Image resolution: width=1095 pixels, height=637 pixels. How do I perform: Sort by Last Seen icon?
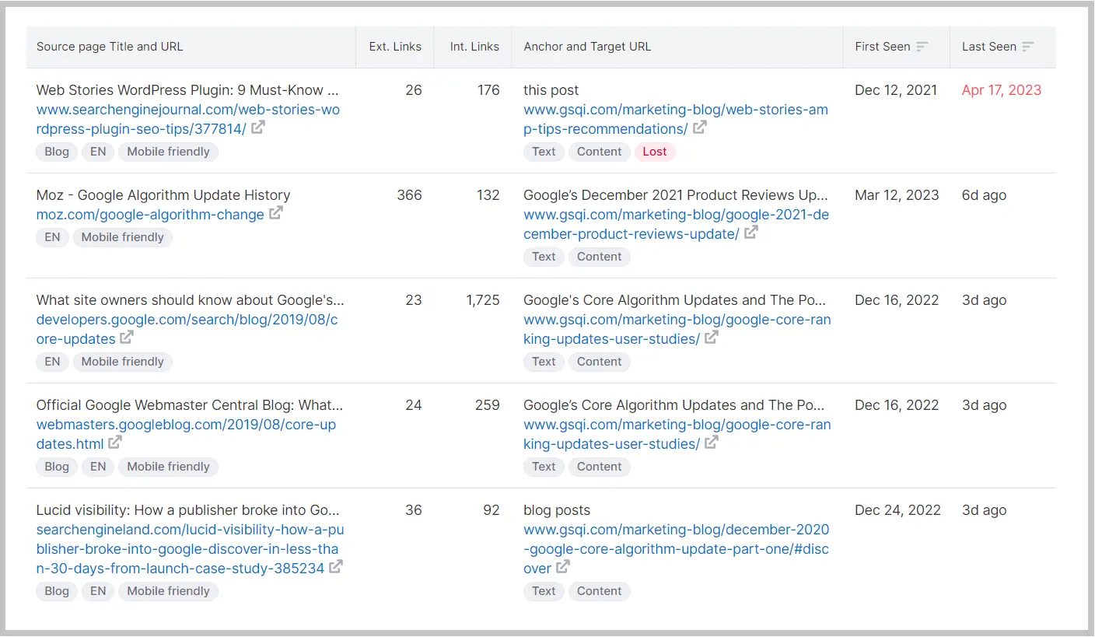click(x=1028, y=47)
